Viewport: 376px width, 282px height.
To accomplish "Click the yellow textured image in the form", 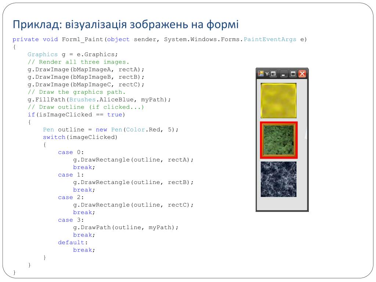I will click(x=278, y=101).
